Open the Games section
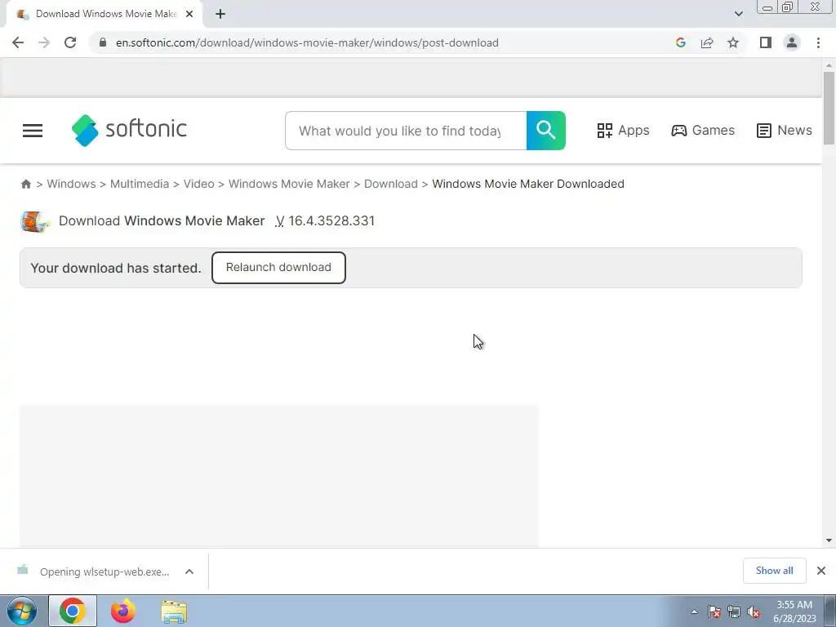Image resolution: width=836 pixels, height=627 pixels. [x=703, y=130]
